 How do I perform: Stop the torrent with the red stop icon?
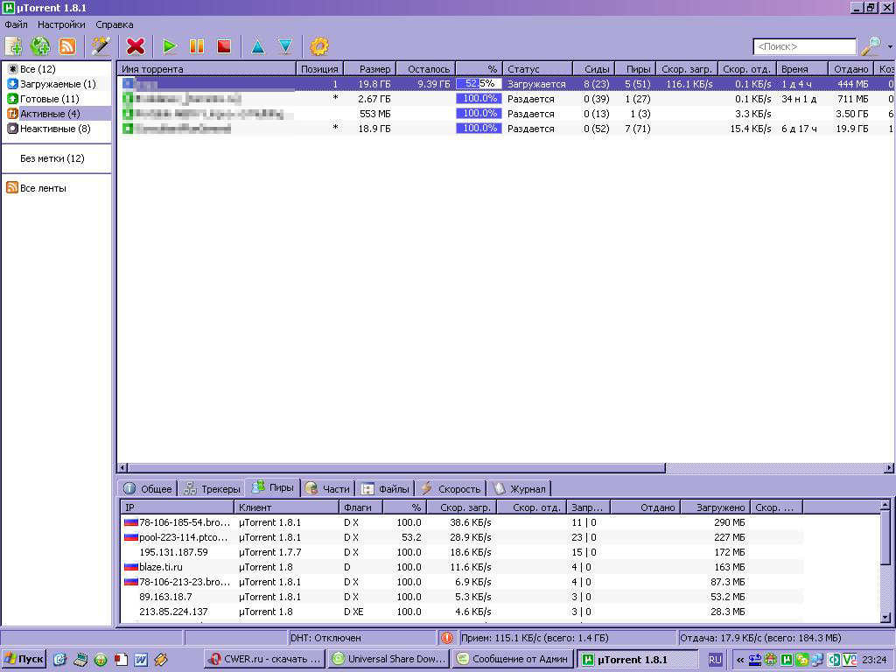224,46
